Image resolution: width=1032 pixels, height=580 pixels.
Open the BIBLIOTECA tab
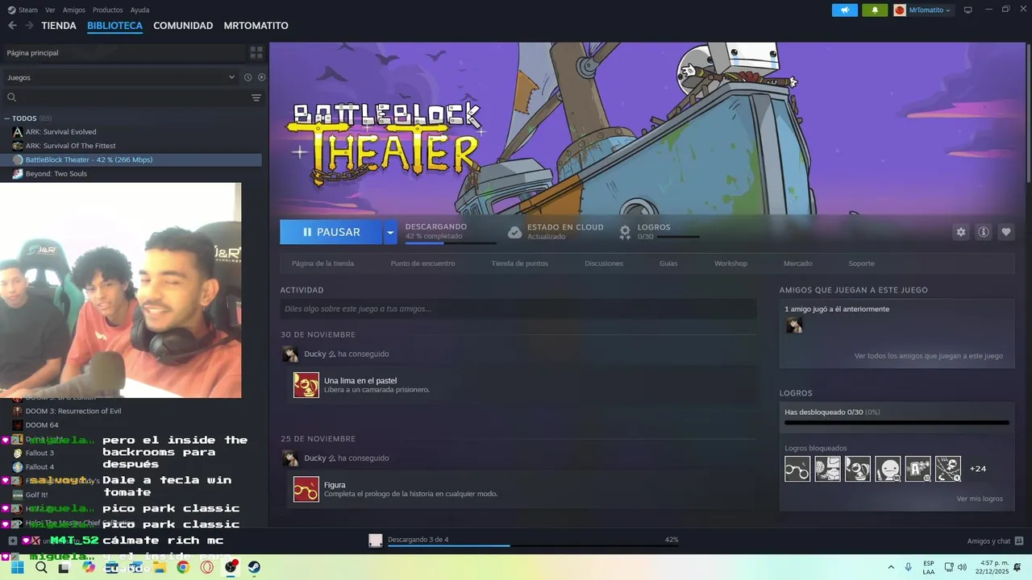[114, 26]
